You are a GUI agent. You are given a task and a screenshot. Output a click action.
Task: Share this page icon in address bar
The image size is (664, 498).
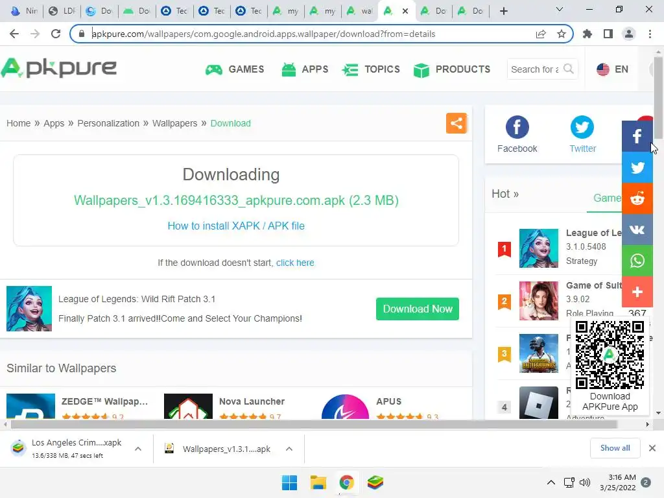(x=541, y=34)
